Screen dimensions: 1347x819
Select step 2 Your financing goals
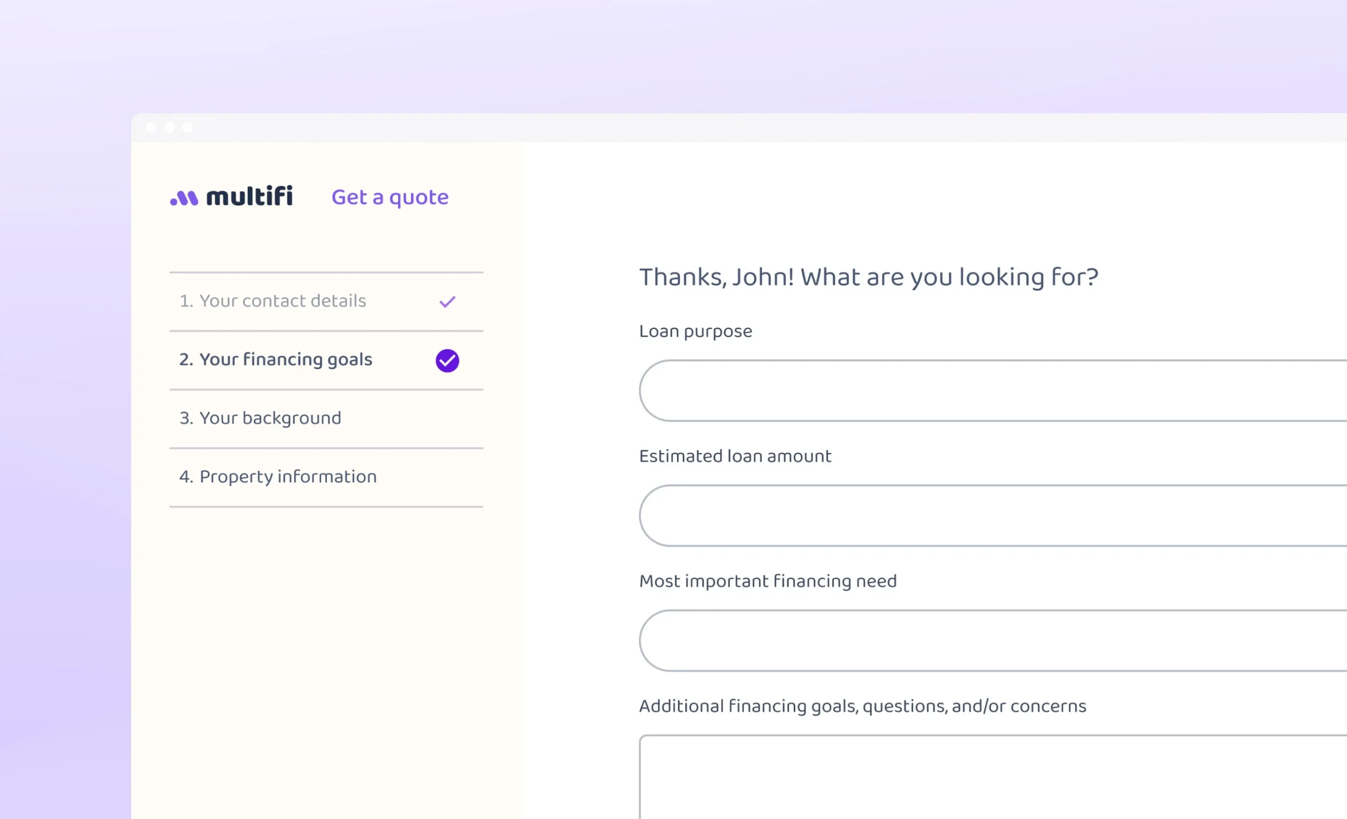click(x=275, y=360)
